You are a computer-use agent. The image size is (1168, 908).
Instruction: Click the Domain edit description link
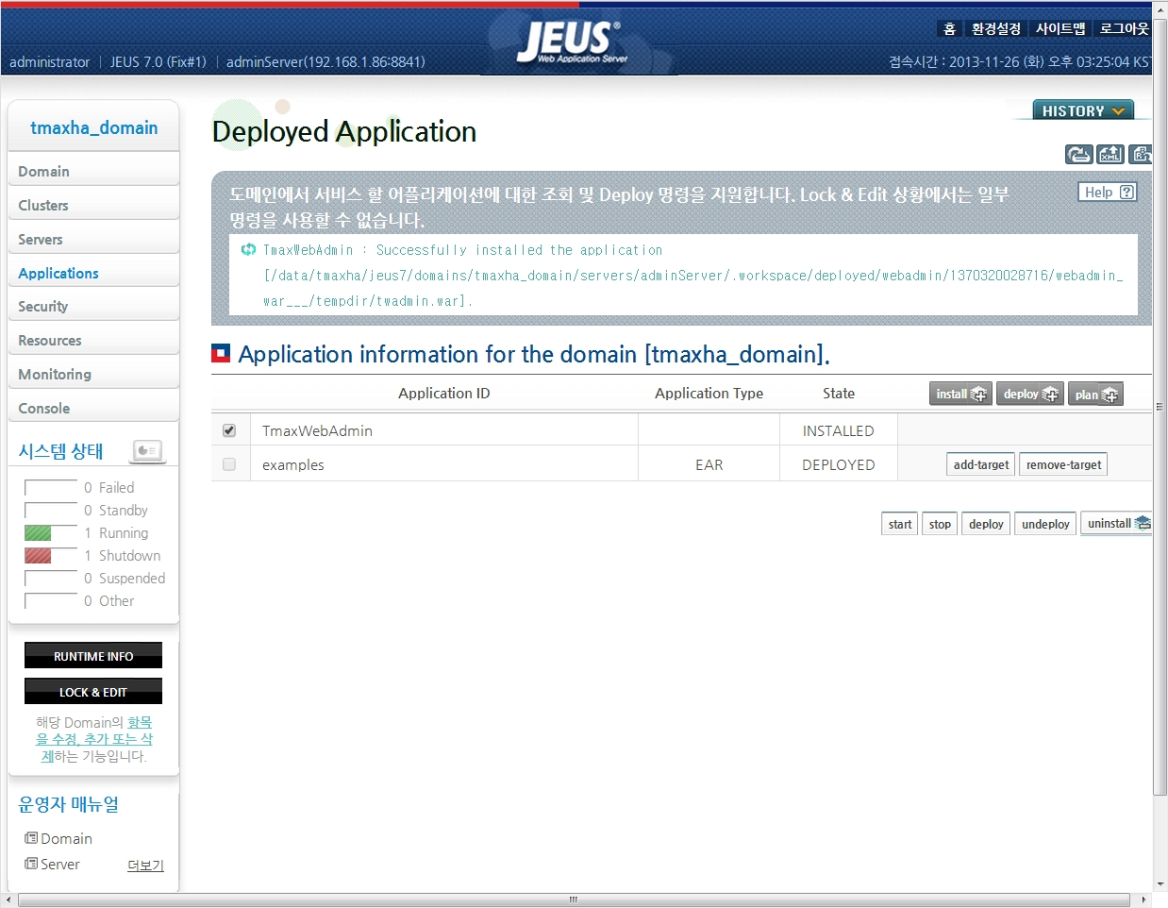coord(96,739)
